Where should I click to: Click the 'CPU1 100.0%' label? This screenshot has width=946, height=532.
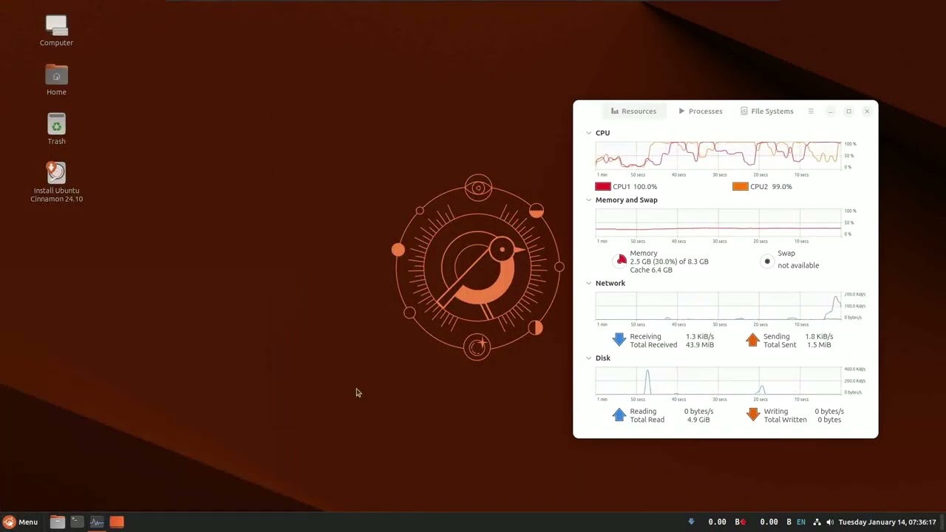[x=635, y=187]
